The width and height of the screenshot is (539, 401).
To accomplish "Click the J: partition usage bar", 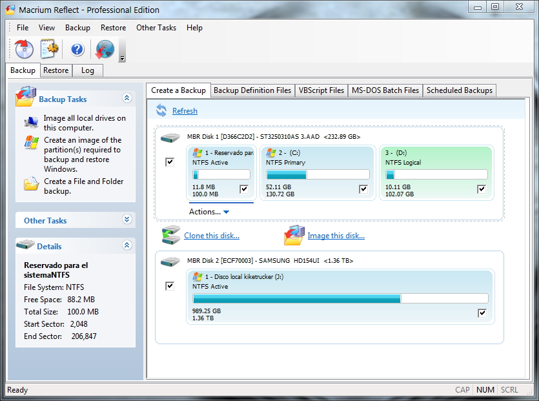I will 340,298.
